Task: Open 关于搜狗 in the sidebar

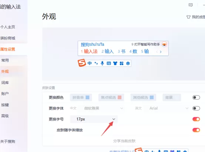Action: [x=8, y=141]
